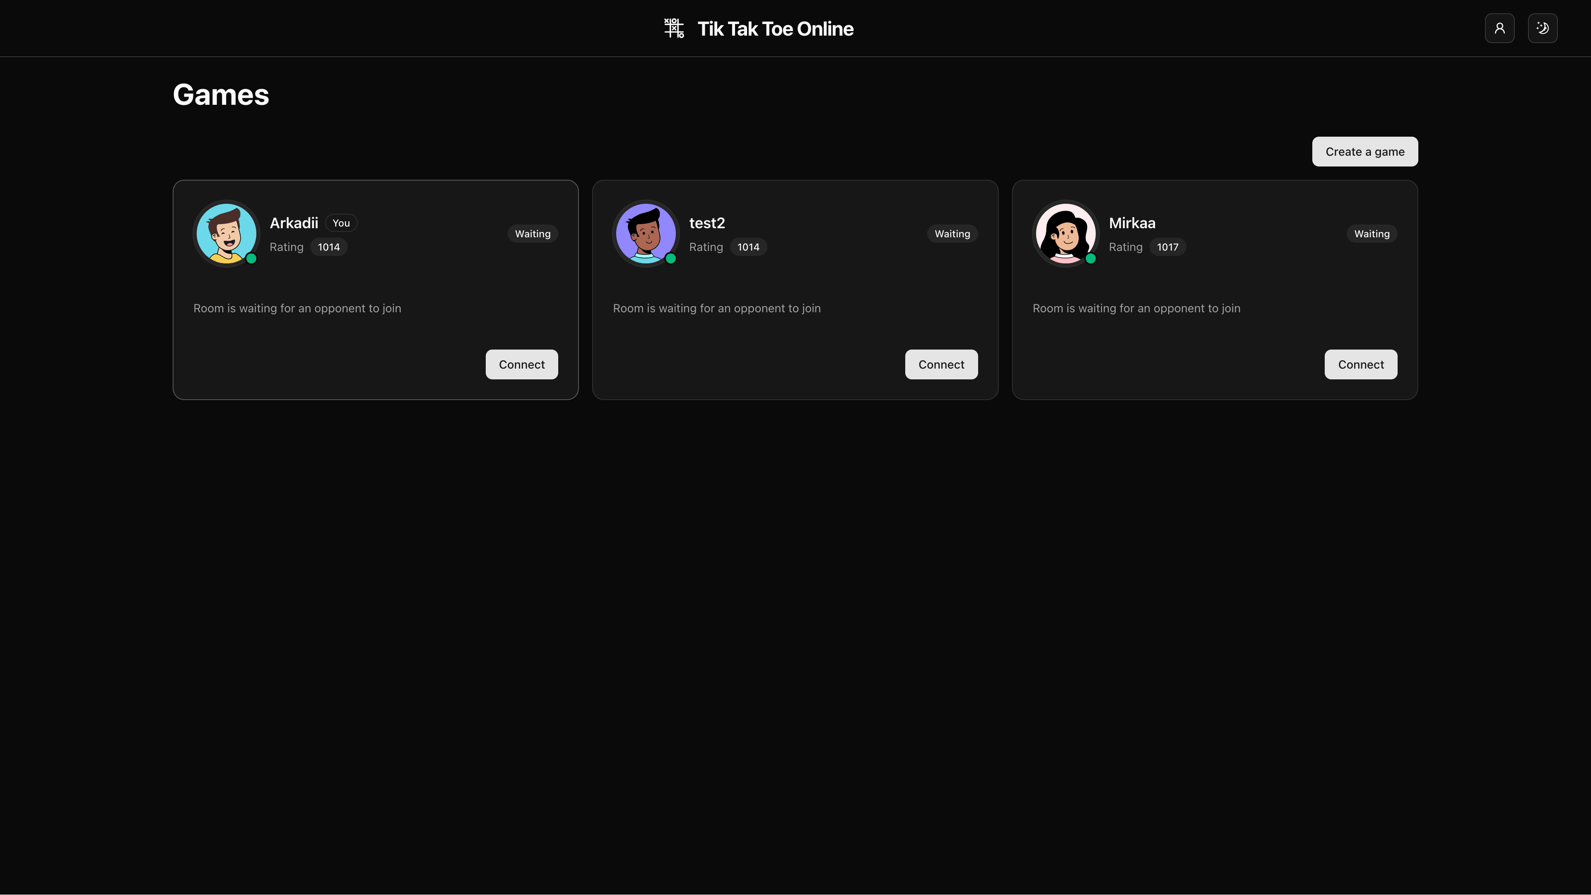Image resolution: width=1591 pixels, height=895 pixels.
Task: Toggle dark mode using the moon icon
Action: (1542, 28)
